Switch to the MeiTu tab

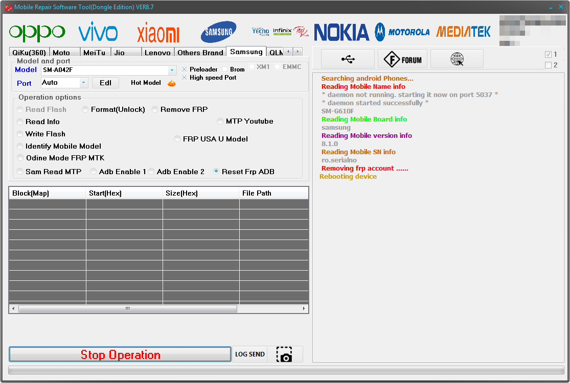[x=95, y=52]
